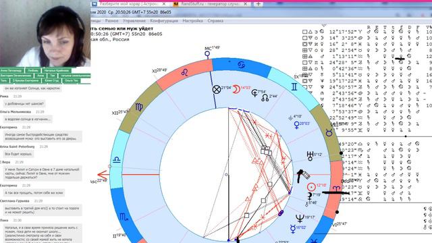Select the red Sun glyph at 12°18'
This screenshot has width=432, height=243.
[311, 187]
